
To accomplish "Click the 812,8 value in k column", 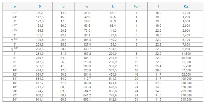I will click(113, 99).
